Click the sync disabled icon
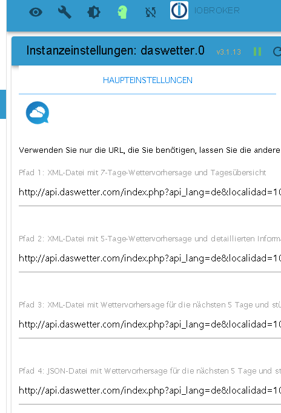Image resolution: width=281 pixels, height=413 pixels. 151,12
